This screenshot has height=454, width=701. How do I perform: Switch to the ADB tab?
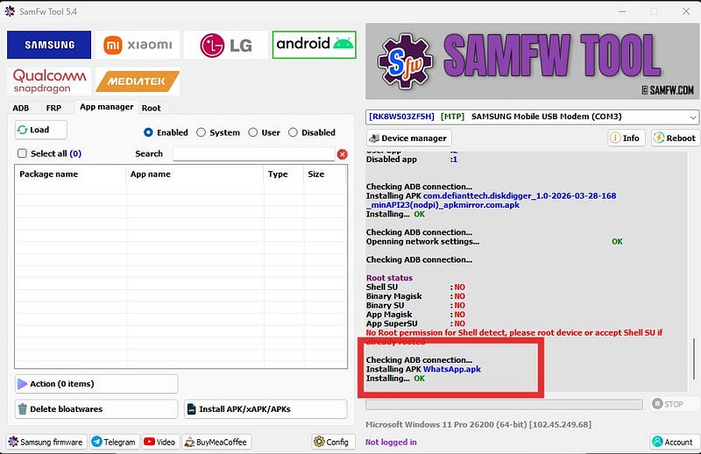[x=20, y=108]
